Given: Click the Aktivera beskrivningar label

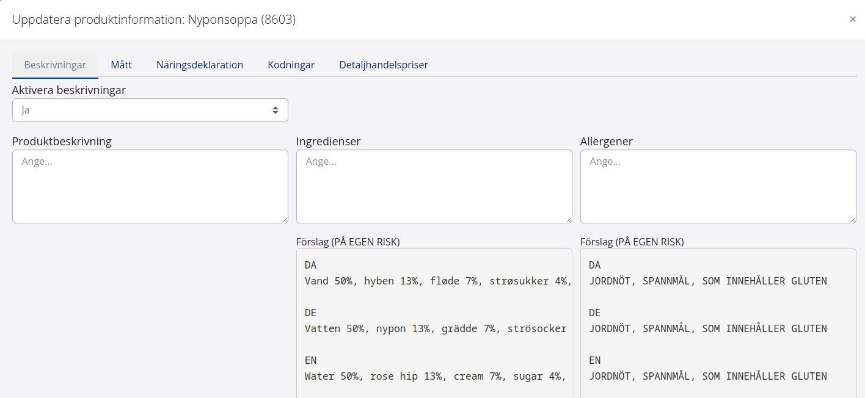Looking at the screenshot, I should [69, 90].
